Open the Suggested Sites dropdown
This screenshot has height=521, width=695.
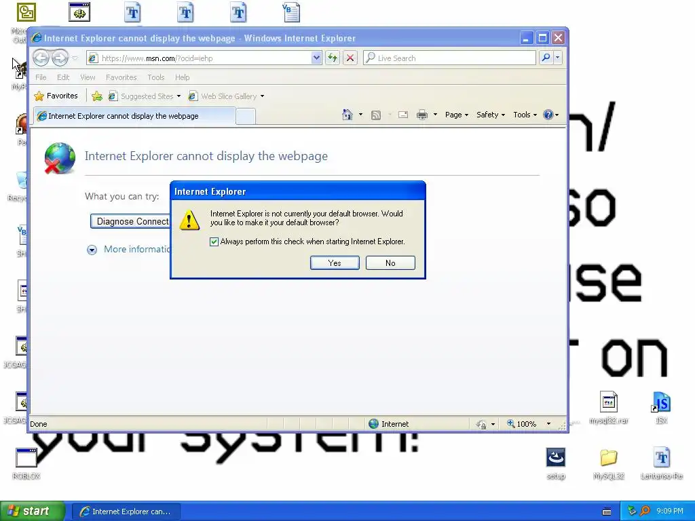(145, 96)
